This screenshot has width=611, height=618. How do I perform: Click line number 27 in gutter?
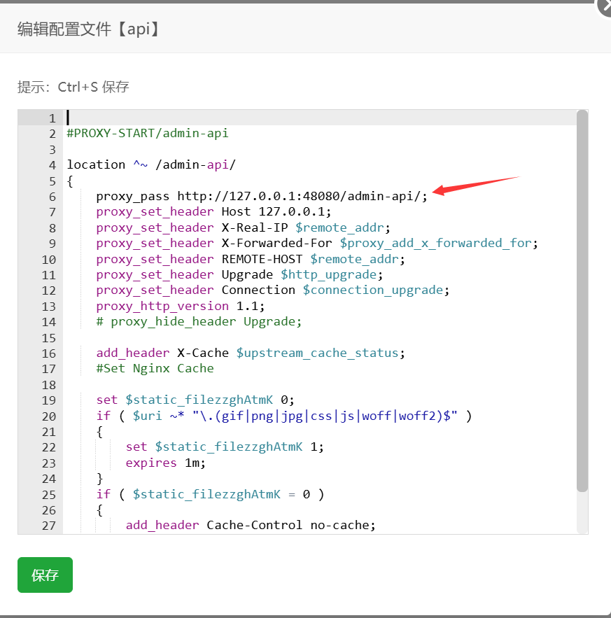(49, 526)
